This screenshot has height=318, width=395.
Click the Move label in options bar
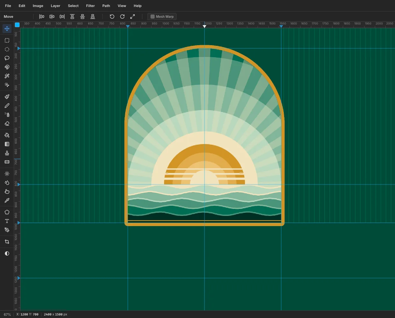[x=9, y=17]
